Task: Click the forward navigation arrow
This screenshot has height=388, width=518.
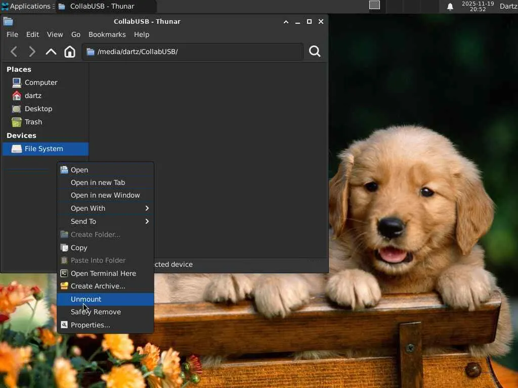Action: pos(32,52)
